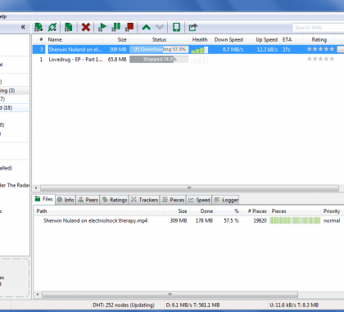Pause the torrent using the pause icon

[x=116, y=27]
